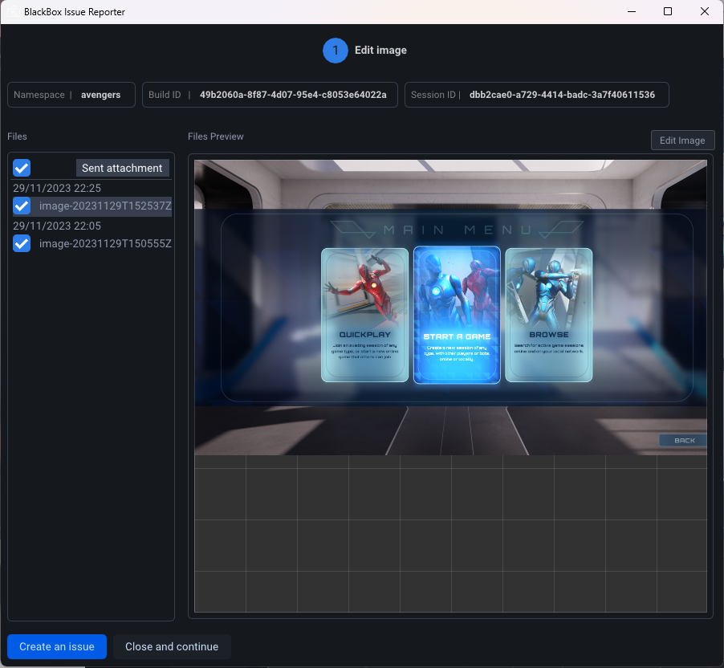Image resolution: width=724 pixels, height=668 pixels.
Task: Open the Edit Image button
Action: [682, 141]
